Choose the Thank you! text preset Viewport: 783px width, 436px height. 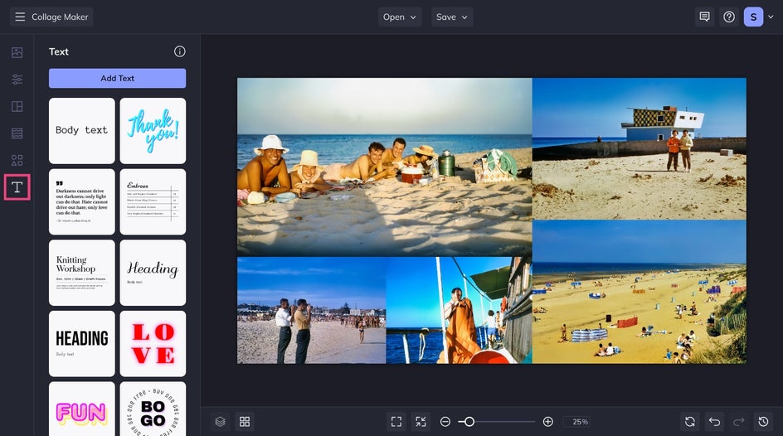tap(153, 131)
